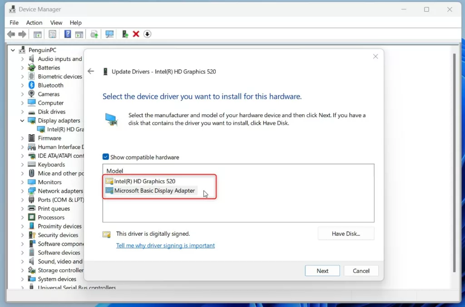Click the Back arrow toolbar icon
Screen dimensions: 465x307
[x=11, y=34]
